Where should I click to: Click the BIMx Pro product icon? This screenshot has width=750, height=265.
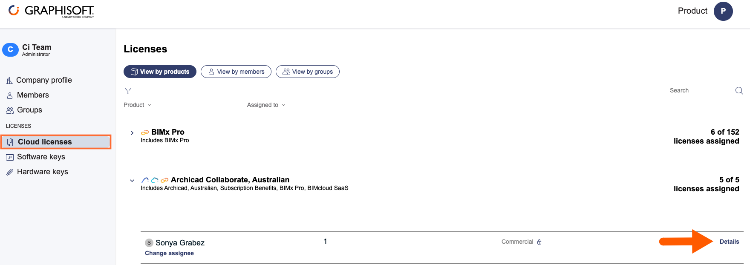pos(145,132)
